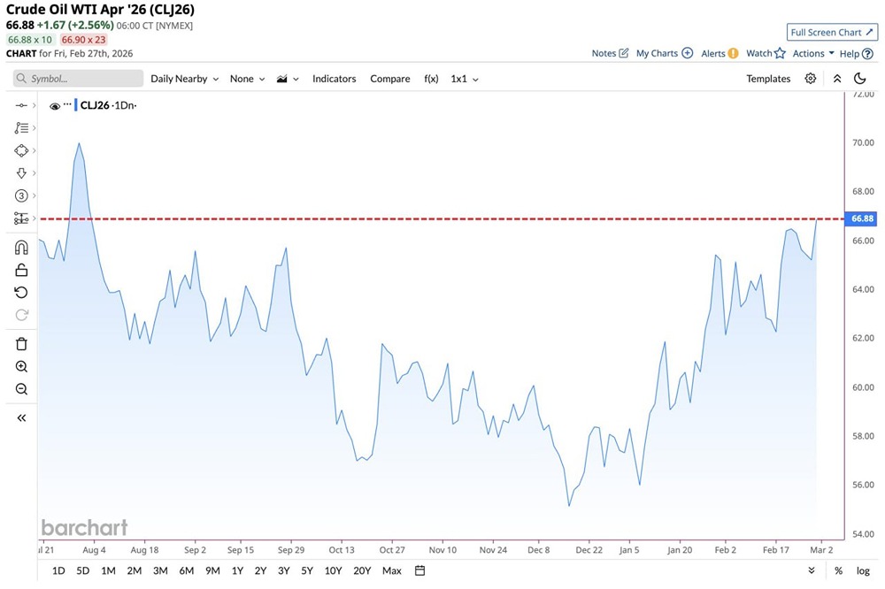Image resolution: width=885 pixels, height=589 pixels.
Task: Click the 66.88 price line label
Action: tap(862, 218)
